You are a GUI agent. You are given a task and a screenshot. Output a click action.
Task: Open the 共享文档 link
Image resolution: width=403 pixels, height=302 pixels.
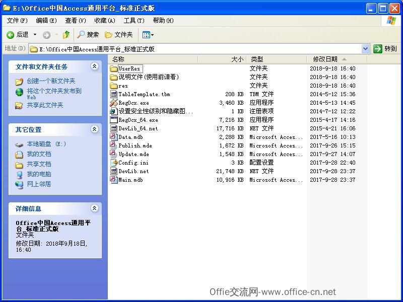[x=39, y=164]
